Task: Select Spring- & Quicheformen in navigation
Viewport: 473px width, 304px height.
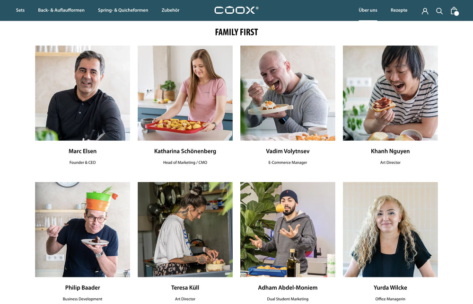Action: (123, 10)
